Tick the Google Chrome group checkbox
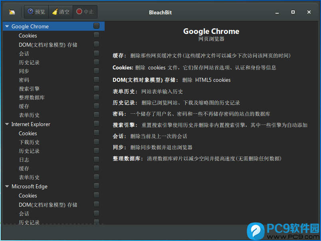 [x=97, y=26]
